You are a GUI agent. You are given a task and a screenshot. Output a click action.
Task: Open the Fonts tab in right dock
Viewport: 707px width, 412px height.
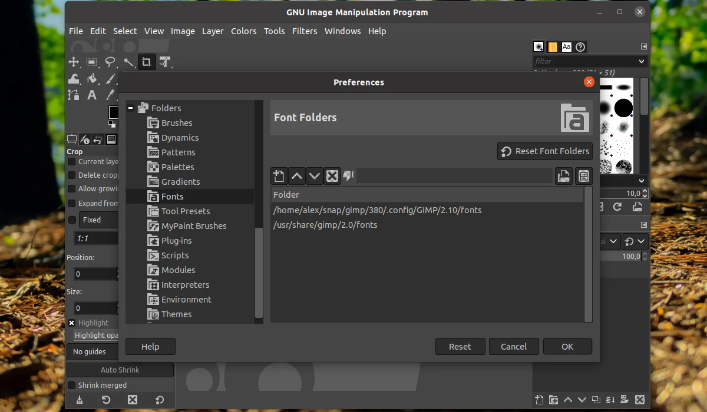tap(566, 46)
